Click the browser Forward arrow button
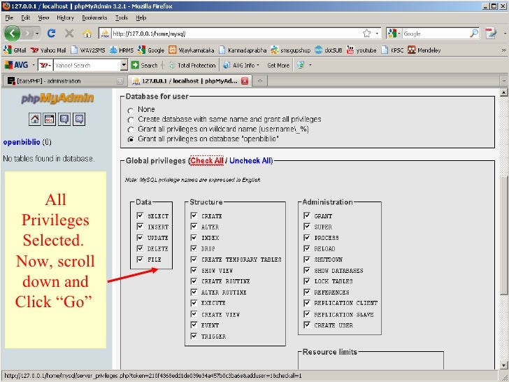The height and width of the screenshot is (382, 509). [27, 33]
